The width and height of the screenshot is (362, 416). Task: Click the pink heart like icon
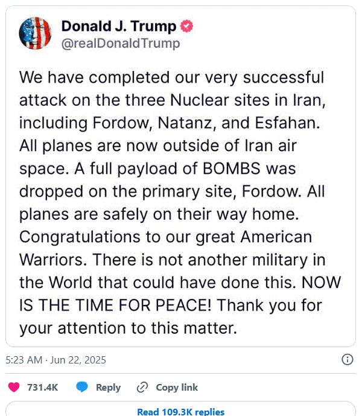click(14, 387)
